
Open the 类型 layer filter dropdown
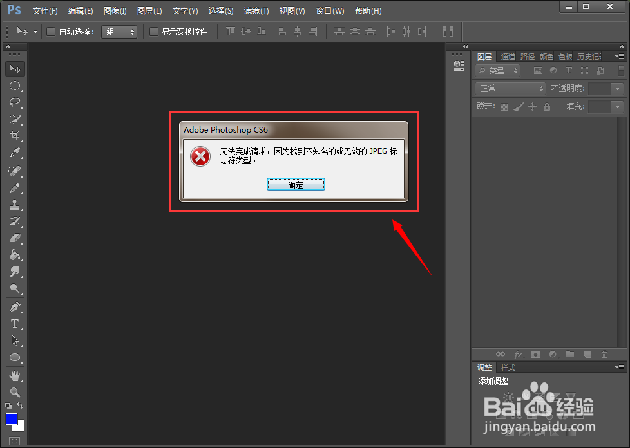(497, 71)
